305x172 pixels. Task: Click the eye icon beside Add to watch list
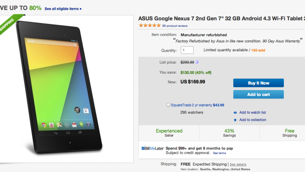tap(235, 113)
